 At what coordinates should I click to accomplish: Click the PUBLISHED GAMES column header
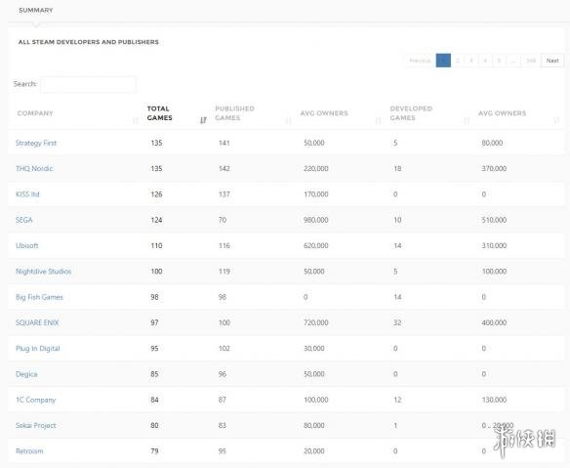coord(234,113)
